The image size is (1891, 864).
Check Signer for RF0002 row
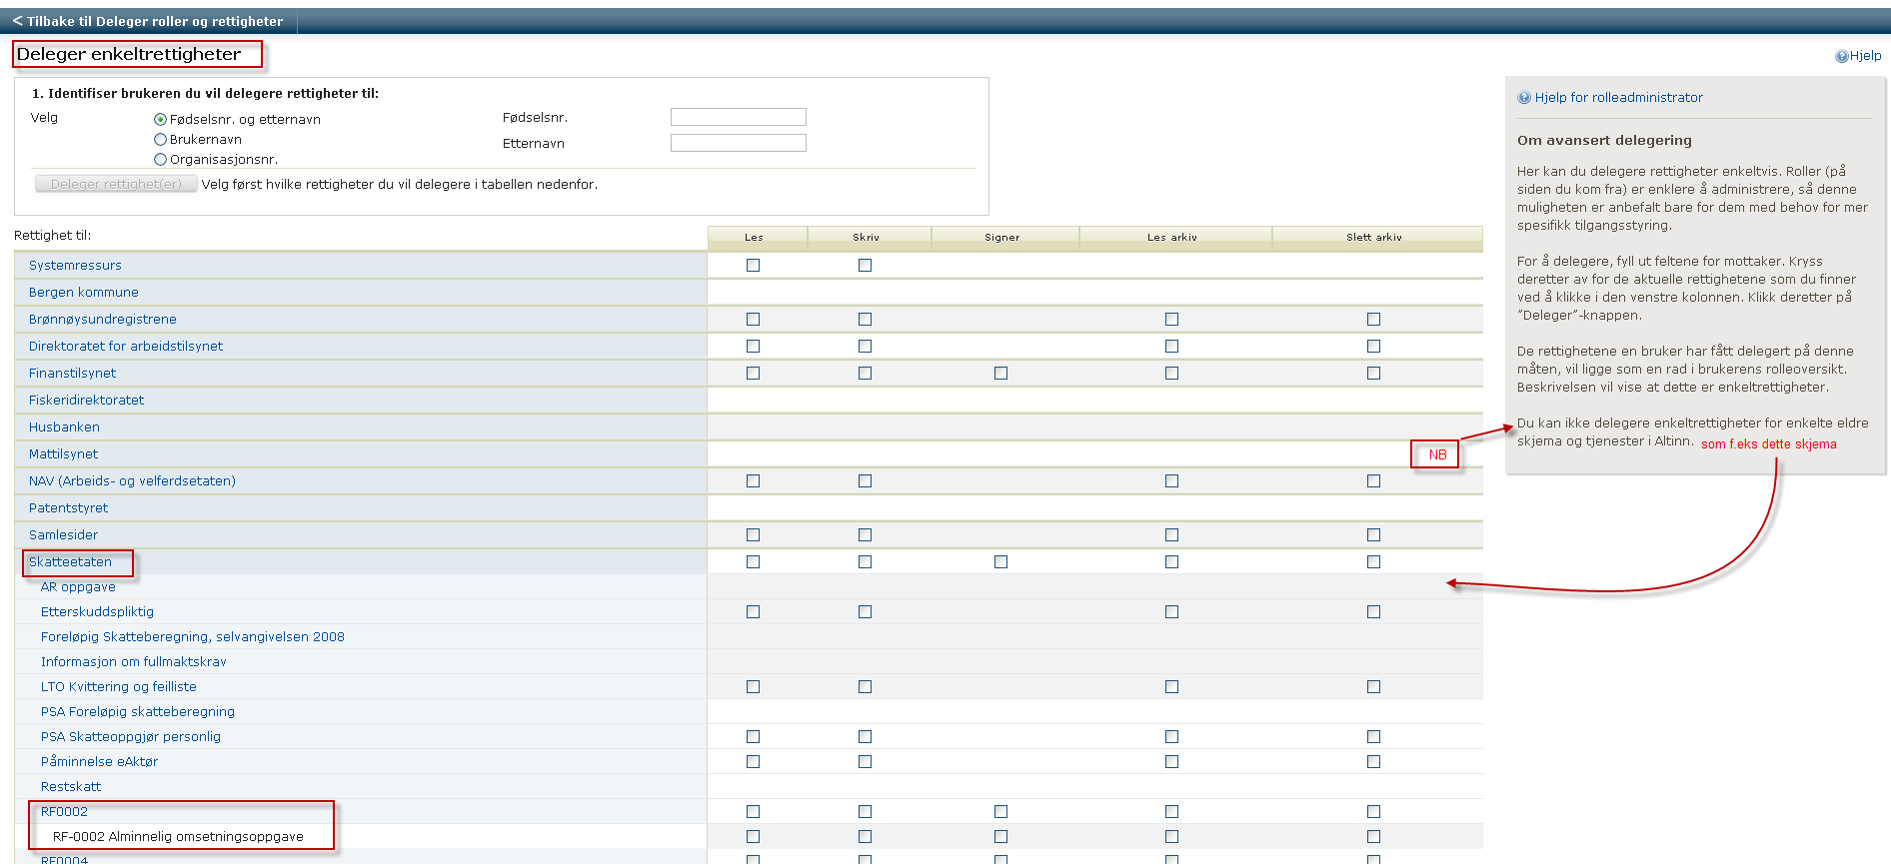pos(1000,811)
